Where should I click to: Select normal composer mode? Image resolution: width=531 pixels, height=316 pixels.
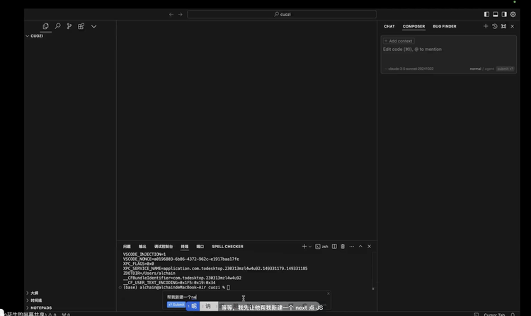click(475, 69)
